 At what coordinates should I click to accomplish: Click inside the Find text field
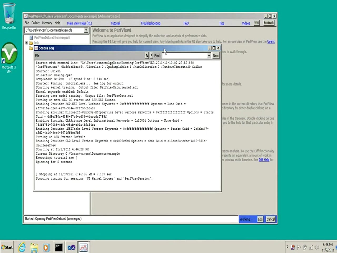184,55
